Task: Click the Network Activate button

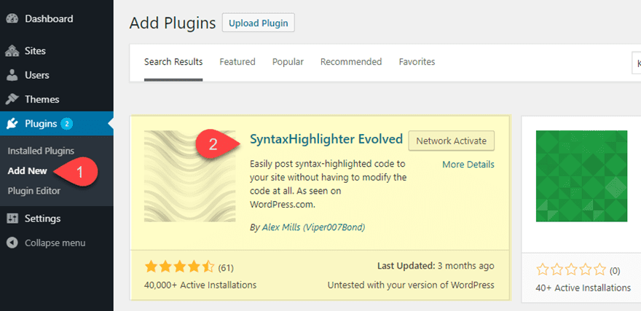Action: coord(452,141)
